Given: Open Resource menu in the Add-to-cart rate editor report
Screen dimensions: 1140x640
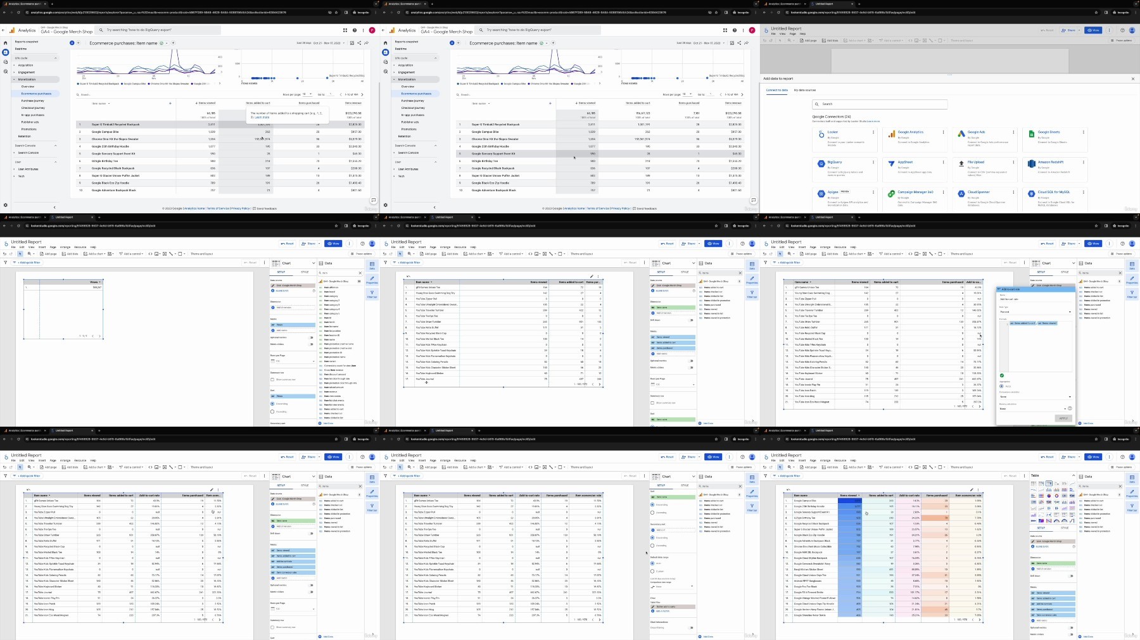Looking at the screenshot, I should (x=840, y=247).
